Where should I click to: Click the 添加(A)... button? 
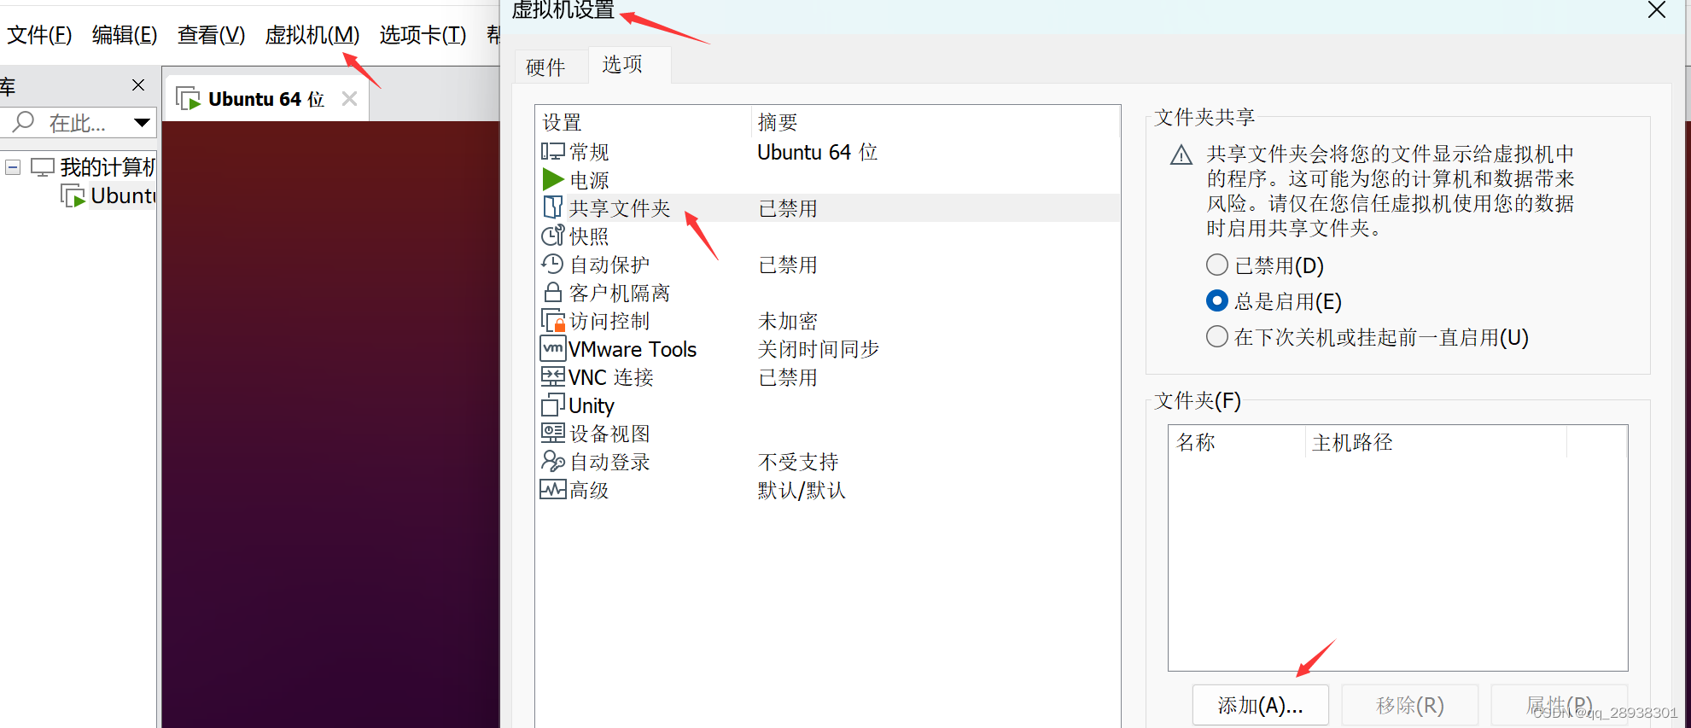click(x=1261, y=705)
